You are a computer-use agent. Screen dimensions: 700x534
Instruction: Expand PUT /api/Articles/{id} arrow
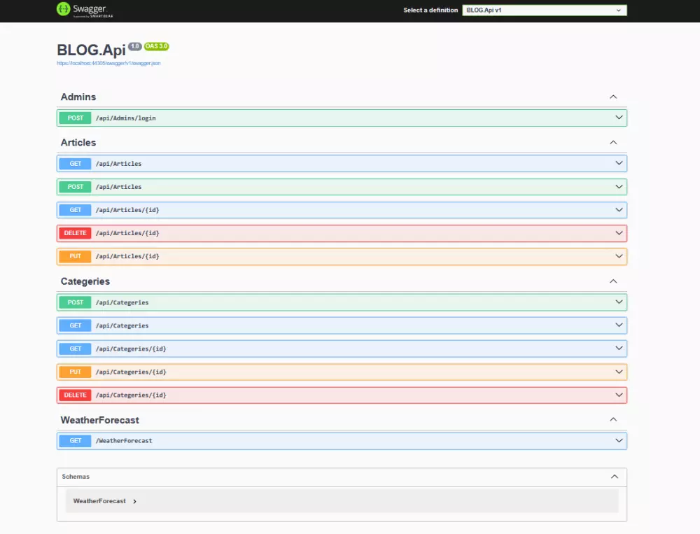point(619,256)
